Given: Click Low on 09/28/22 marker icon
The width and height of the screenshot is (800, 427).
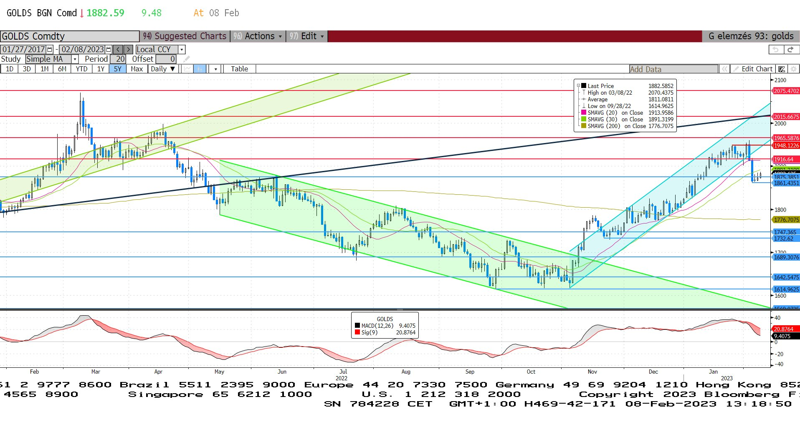Looking at the screenshot, I should tap(584, 106).
